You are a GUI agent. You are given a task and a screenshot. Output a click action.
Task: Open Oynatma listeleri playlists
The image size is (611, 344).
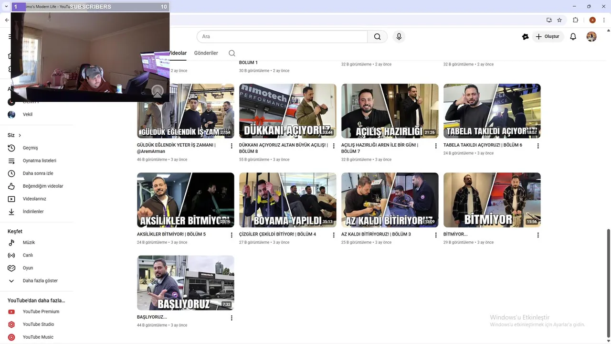click(40, 161)
